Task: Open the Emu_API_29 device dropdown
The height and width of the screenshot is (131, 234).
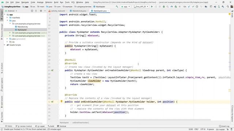Action: (x=140, y=7)
